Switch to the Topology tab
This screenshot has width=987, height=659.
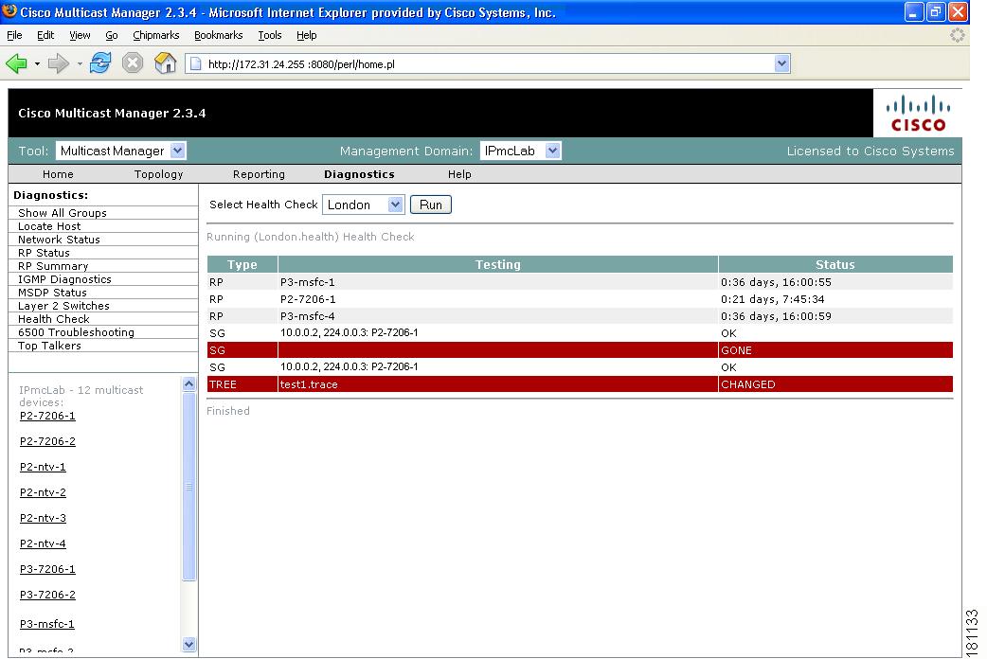click(158, 174)
